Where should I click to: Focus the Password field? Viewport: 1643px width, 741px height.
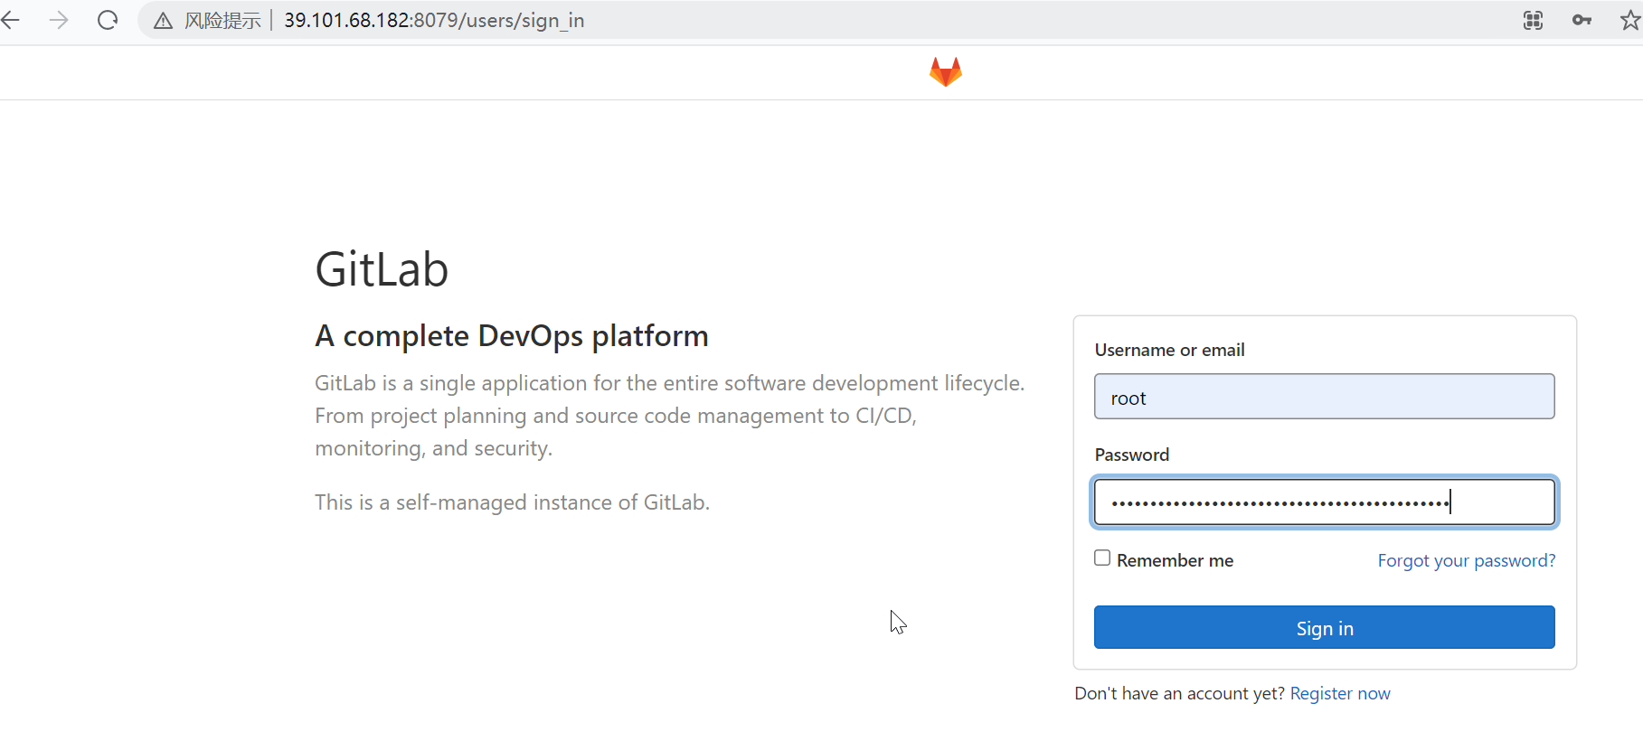1324,502
